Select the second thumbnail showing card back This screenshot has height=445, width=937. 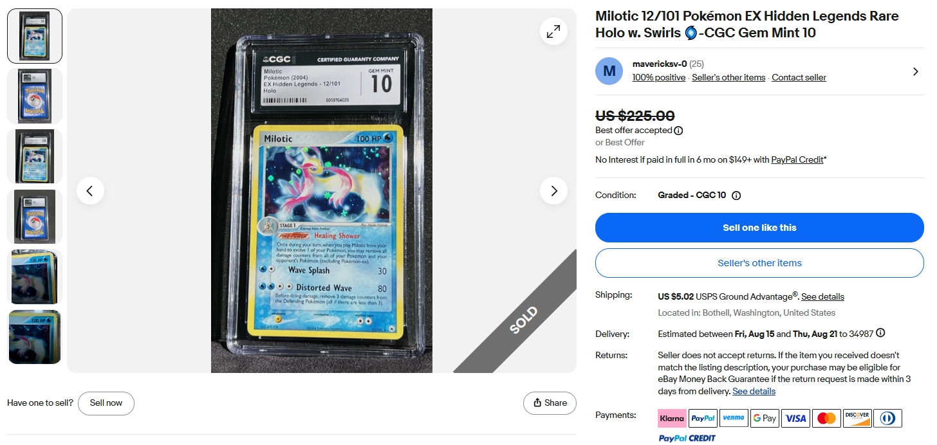click(x=35, y=96)
